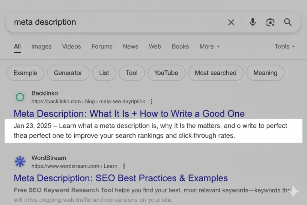Open options for the Backlinko result
Viewport: 307px width, 205px height.
coord(152,101)
